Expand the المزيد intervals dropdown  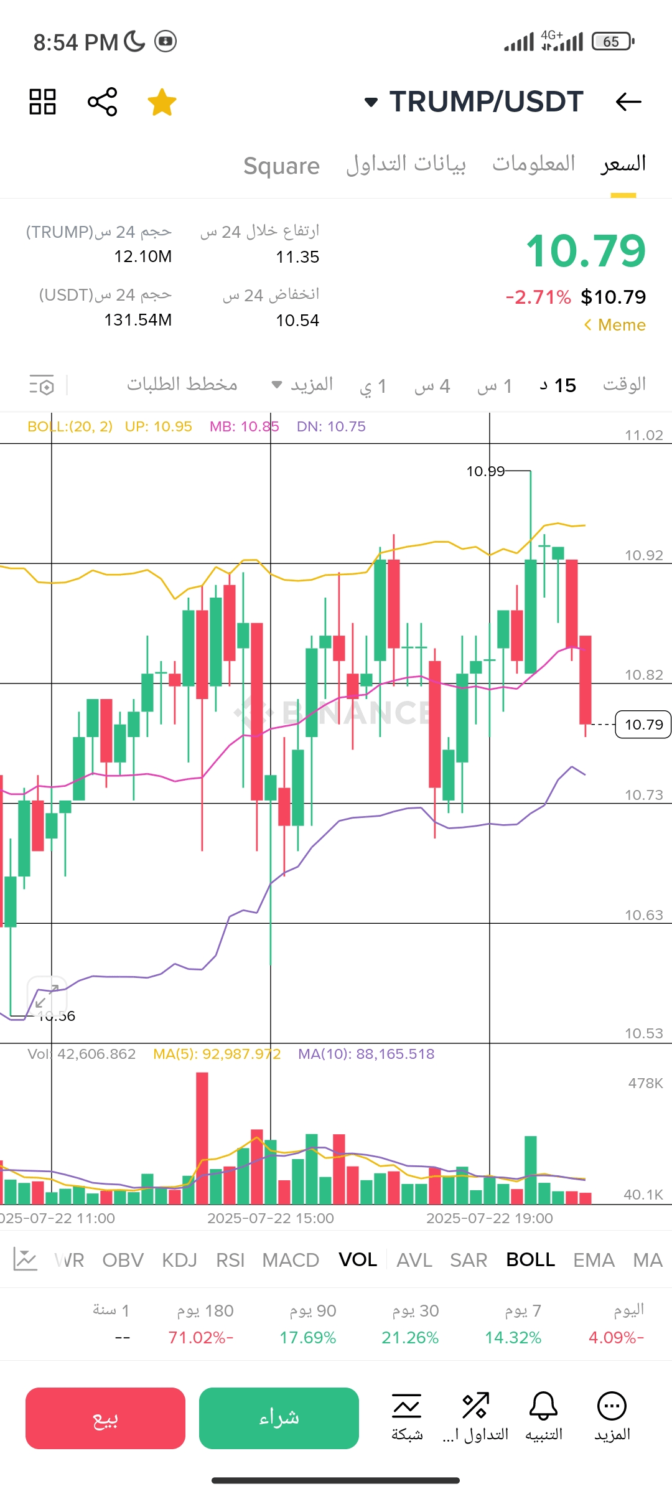tap(302, 385)
